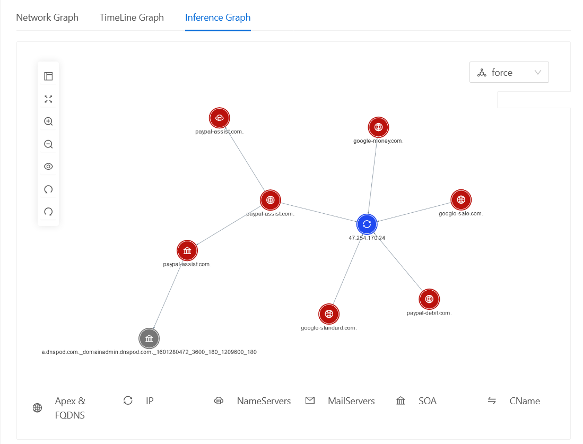The width and height of the screenshot is (583, 444).
Task: Select the google-standard.com node
Action: [328, 314]
